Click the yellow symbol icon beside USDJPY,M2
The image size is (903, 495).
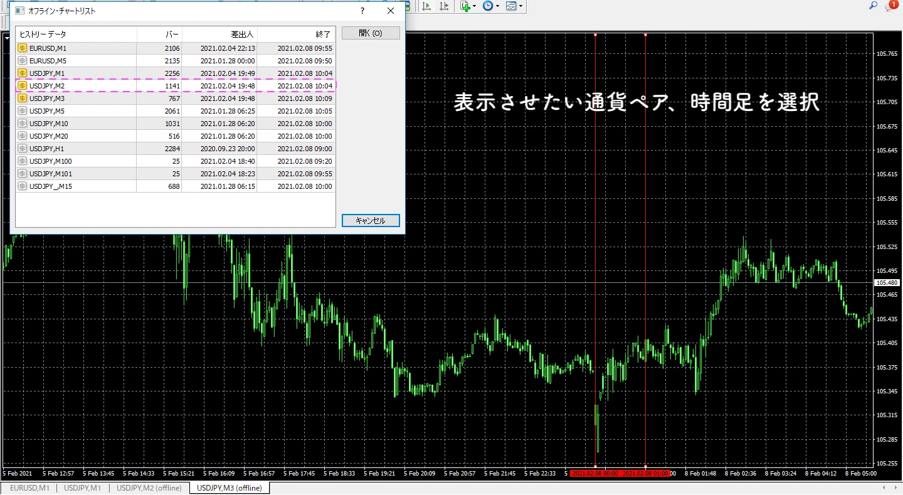pos(23,85)
